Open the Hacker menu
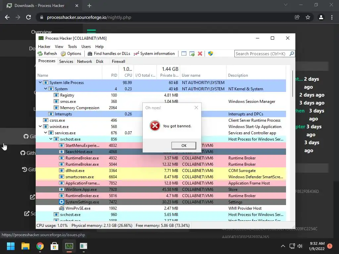Image resolution: width=339 pixels, height=254 pixels. tap(44, 46)
